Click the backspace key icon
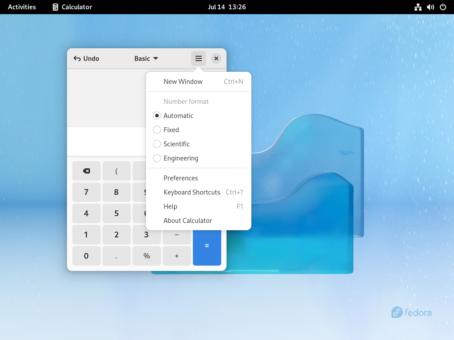The image size is (454, 340). click(x=86, y=171)
